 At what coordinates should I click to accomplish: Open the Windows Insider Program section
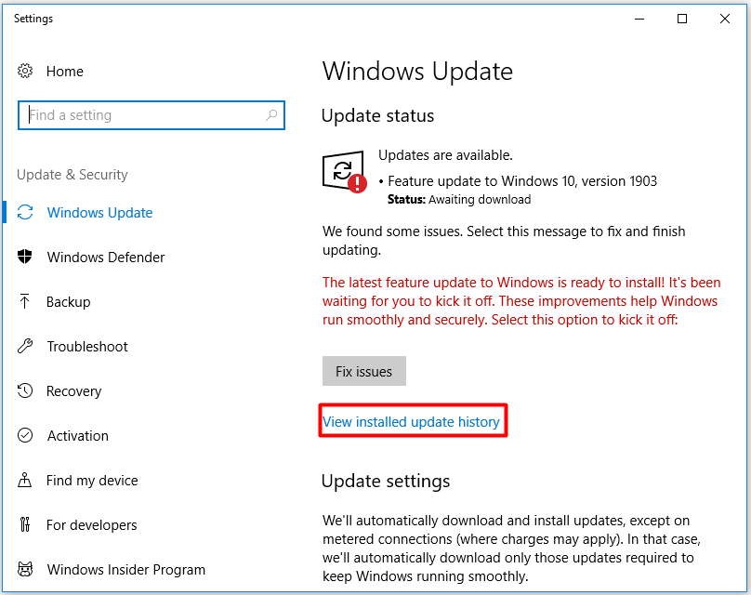pyautogui.click(x=126, y=570)
